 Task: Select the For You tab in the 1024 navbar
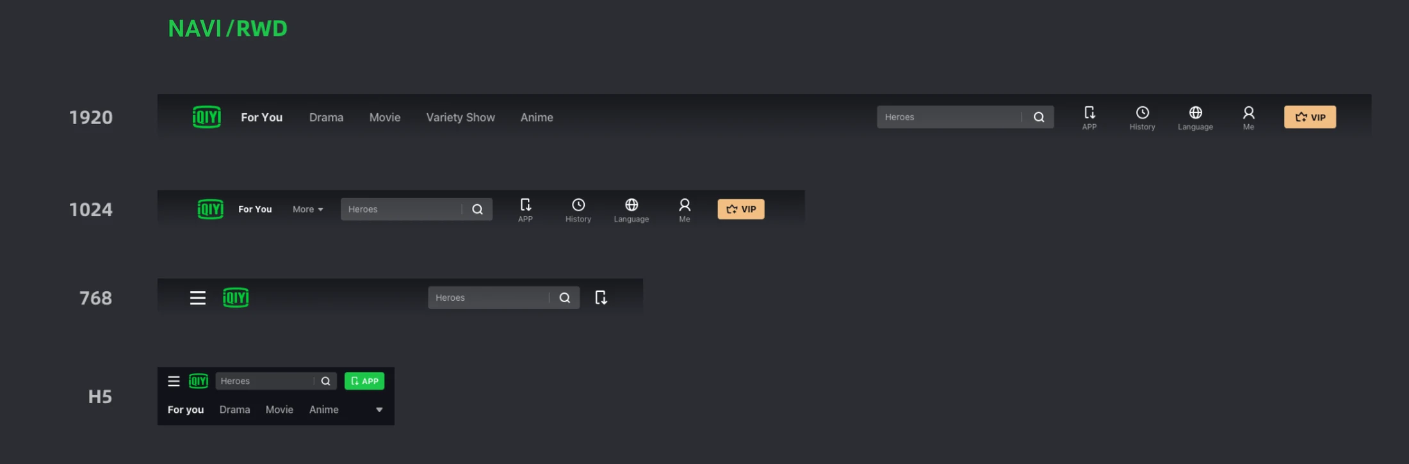point(255,209)
